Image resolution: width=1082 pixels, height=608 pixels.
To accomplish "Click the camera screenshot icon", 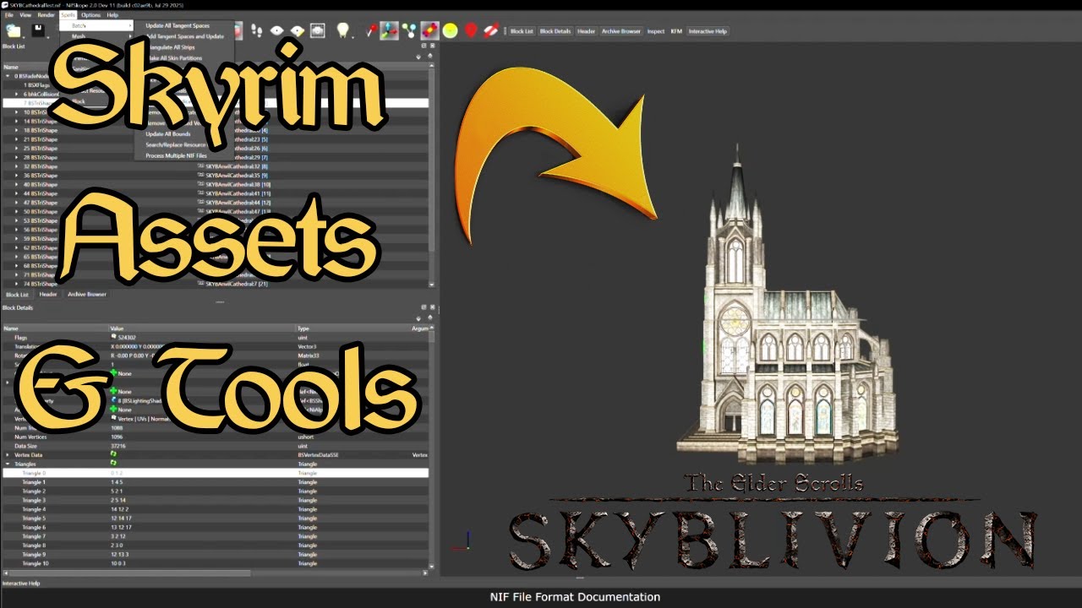I will pyautogui.click(x=318, y=30).
